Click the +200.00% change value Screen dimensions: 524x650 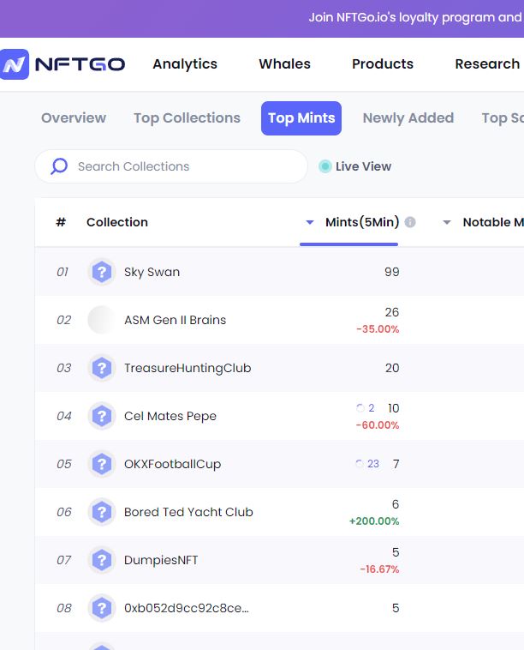(374, 521)
